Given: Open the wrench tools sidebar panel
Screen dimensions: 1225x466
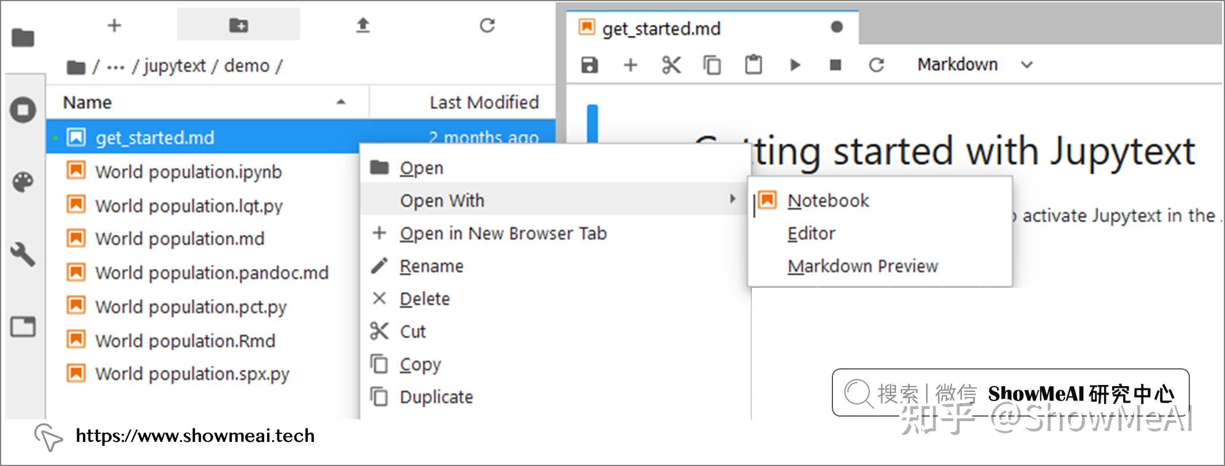Looking at the screenshot, I should 23,253.
